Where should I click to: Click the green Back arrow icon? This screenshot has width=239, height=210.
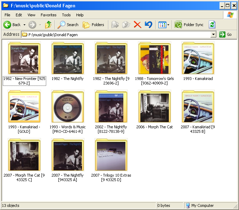[x=7, y=25]
